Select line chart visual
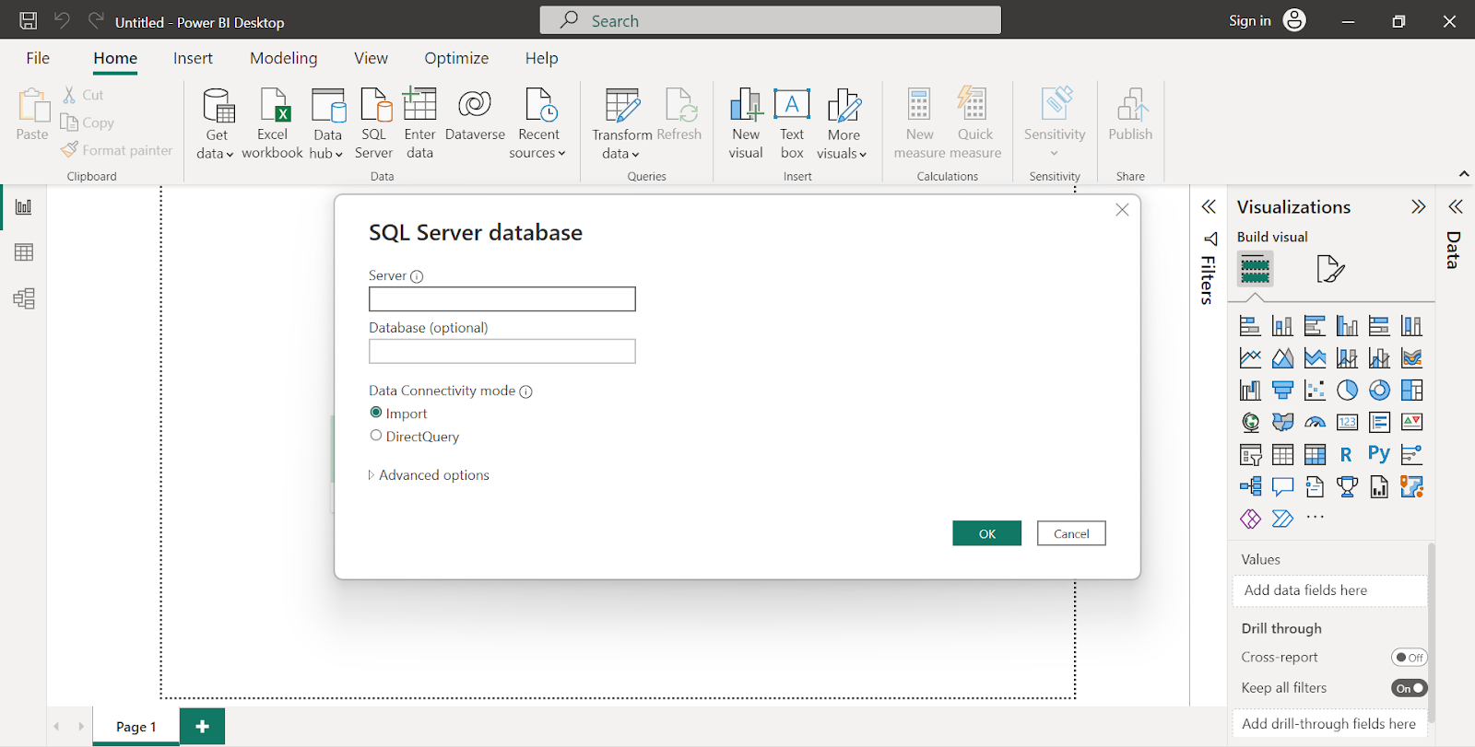This screenshot has width=1475, height=747. pos(1250,358)
